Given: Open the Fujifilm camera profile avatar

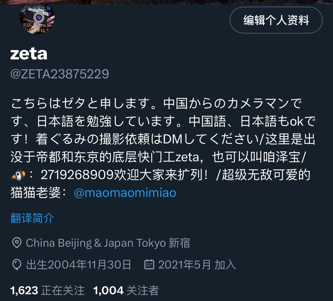Looking at the screenshot, I should coord(37,19).
